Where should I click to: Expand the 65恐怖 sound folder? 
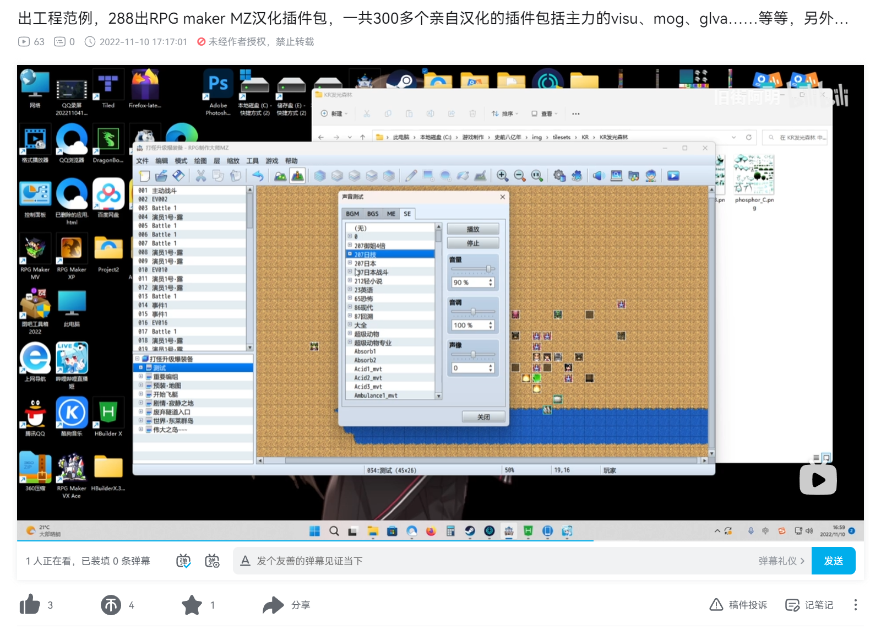point(350,298)
